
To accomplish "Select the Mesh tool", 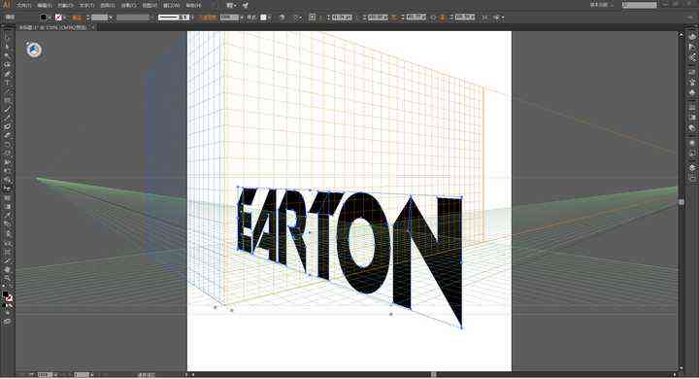I will 7,198.
